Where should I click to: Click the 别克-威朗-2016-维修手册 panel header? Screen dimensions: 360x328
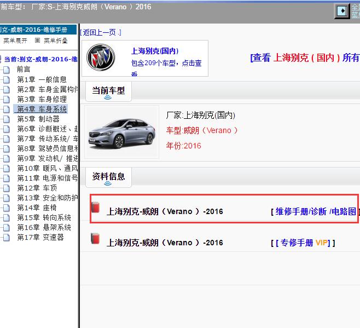pyautogui.click(x=38, y=30)
